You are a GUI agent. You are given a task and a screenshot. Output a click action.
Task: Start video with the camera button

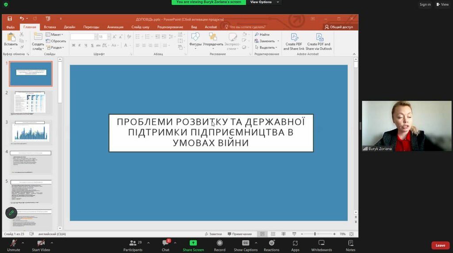coord(41,243)
